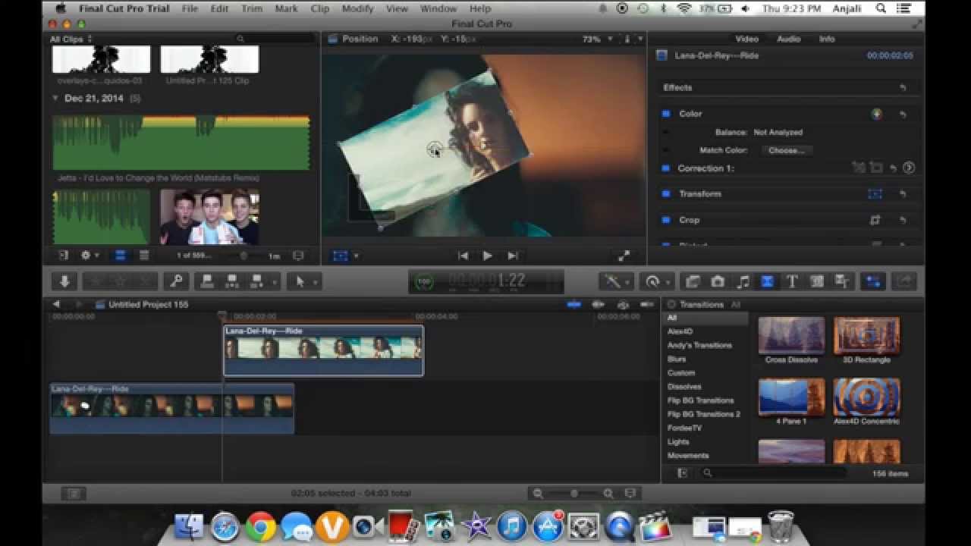Open the Modify menu
Image resolution: width=971 pixels, height=546 pixels.
[357, 8]
